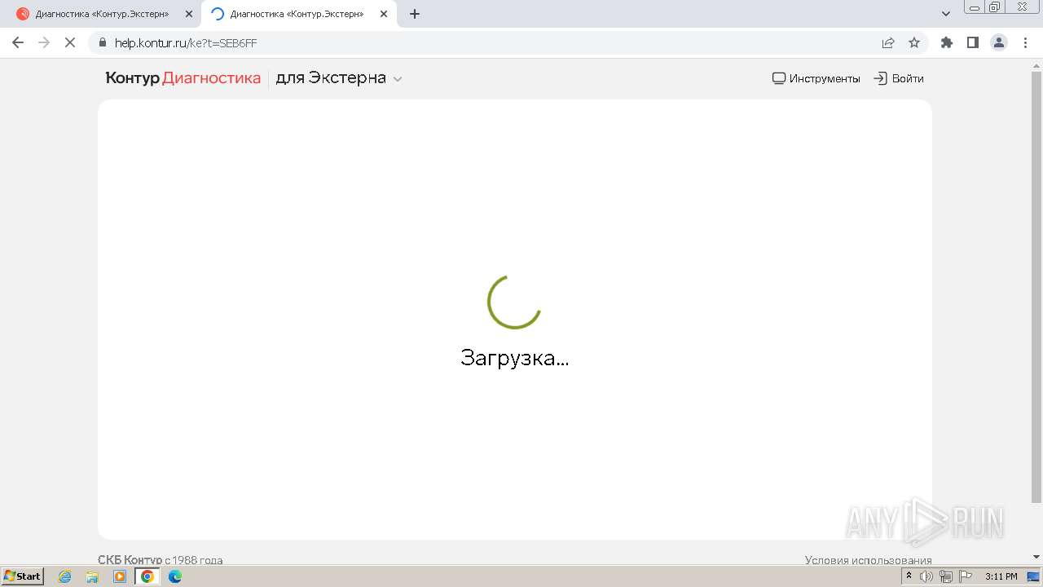Go back to the previous page
The image size is (1043, 587).
pyautogui.click(x=18, y=42)
